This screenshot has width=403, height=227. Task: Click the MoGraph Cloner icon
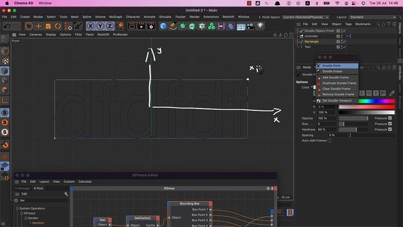click(x=212, y=26)
